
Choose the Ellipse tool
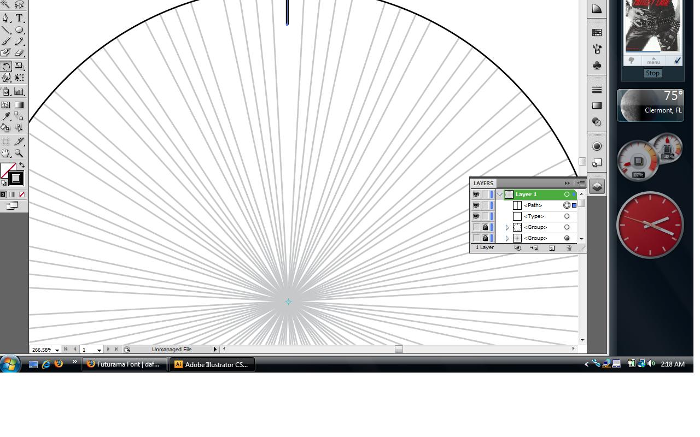19,30
